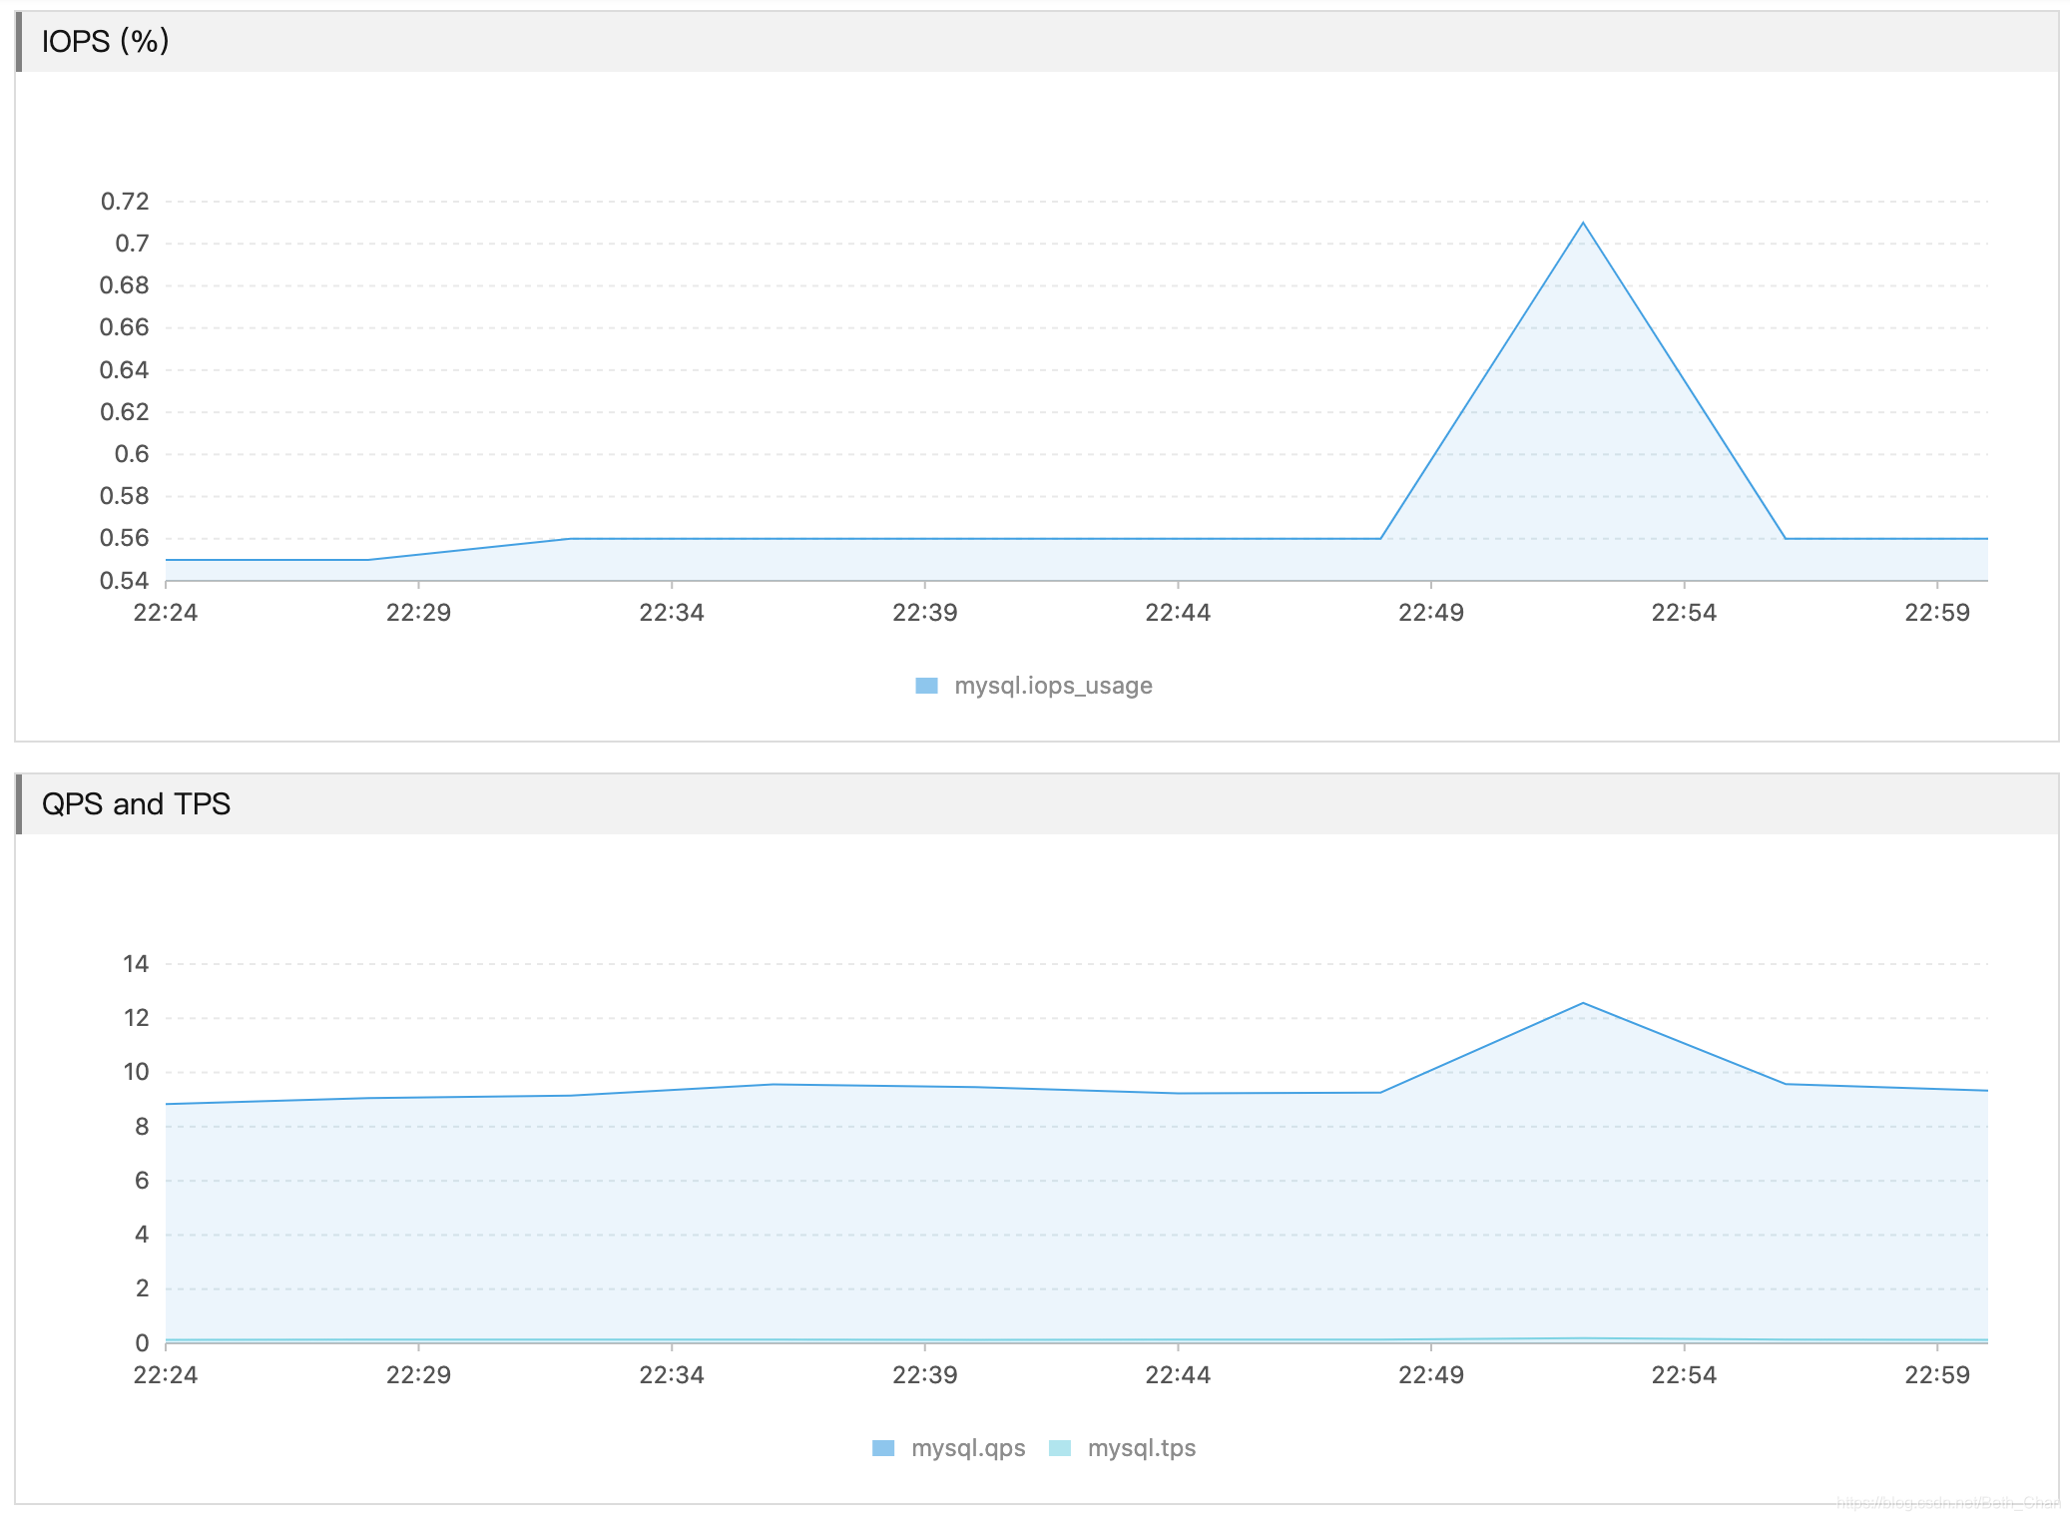The height and width of the screenshot is (1521, 2070).
Task: Toggle the mysql.iops_usage legend swatch
Action: [x=926, y=686]
